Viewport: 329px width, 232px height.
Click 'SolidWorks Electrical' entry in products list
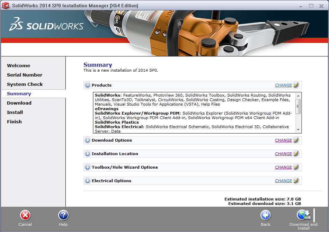(x=119, y=127)
